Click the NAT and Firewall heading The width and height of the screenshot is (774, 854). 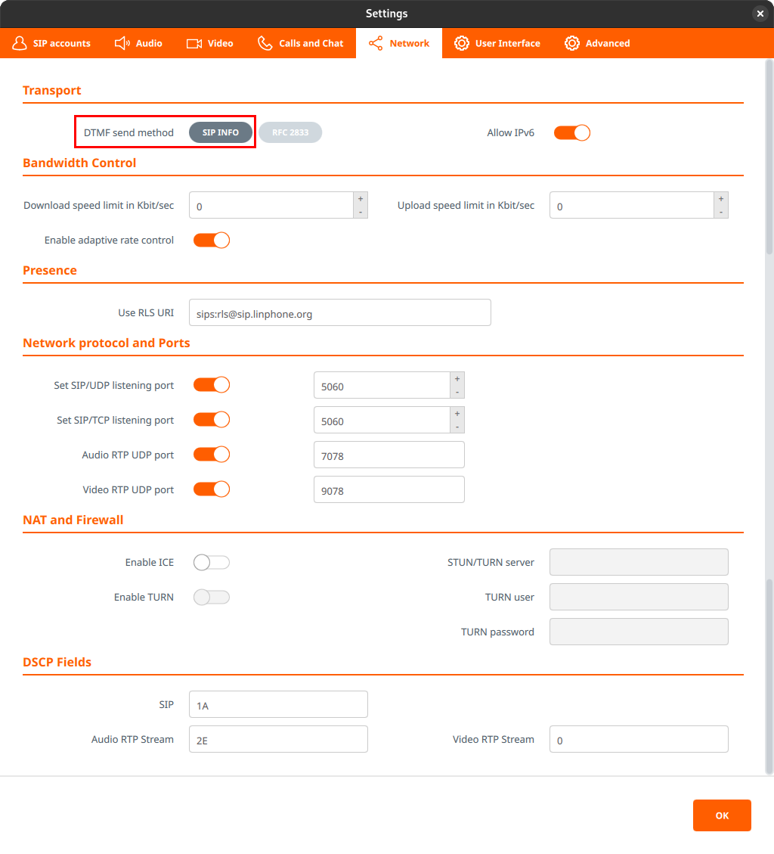73,520
